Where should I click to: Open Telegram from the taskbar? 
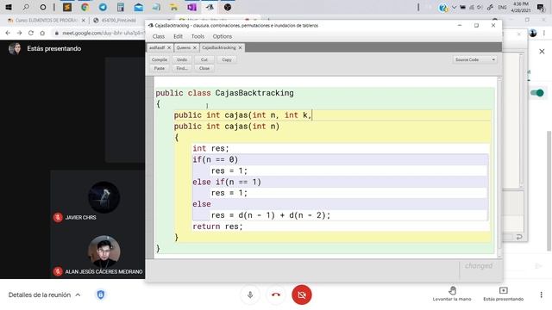click(x=103, y=7)
